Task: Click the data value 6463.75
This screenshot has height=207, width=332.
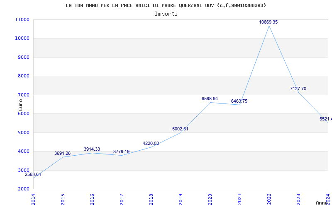Action: click(239, 101)
